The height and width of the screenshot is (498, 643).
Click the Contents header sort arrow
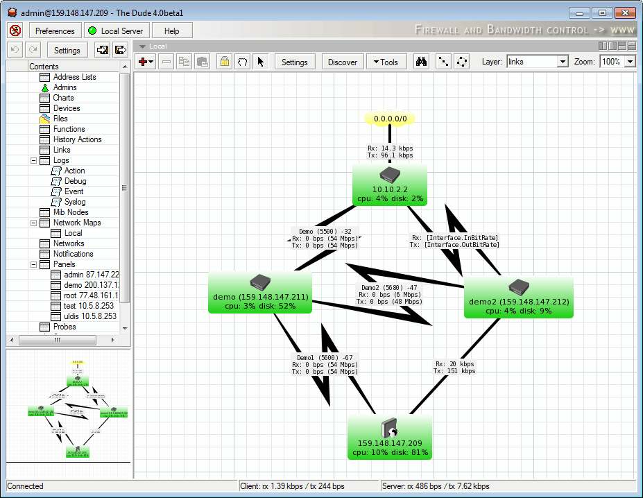point(125,67)
